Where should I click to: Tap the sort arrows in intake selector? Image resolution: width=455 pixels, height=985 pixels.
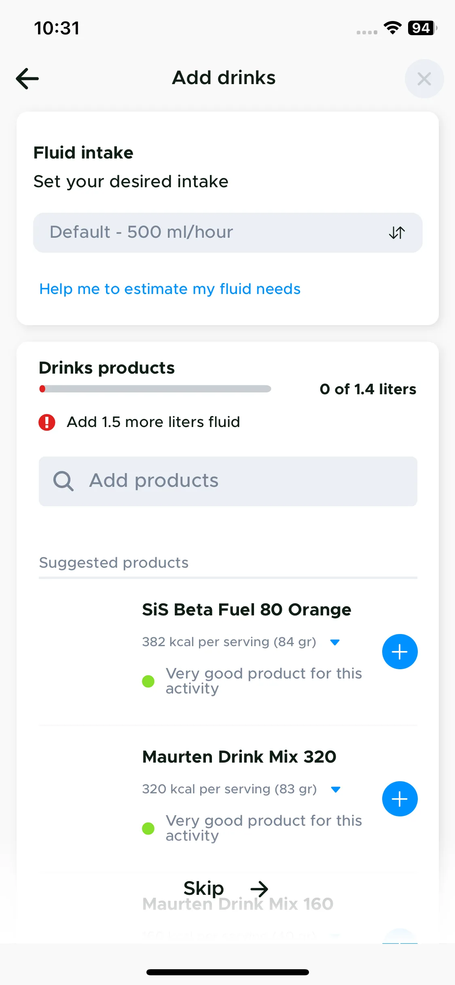tap(397, 233)
